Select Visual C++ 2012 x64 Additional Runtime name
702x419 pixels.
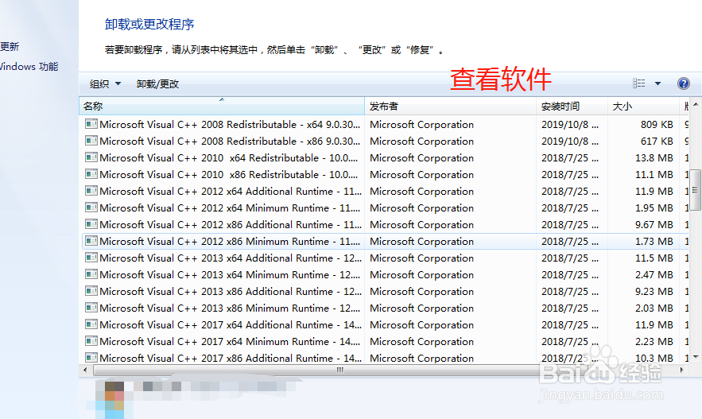231,191
